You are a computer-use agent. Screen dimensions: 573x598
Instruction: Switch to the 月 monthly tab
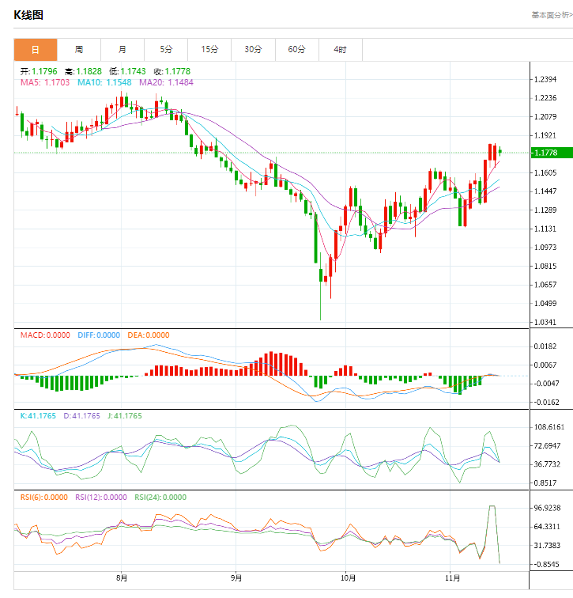(x=123, y=50)
